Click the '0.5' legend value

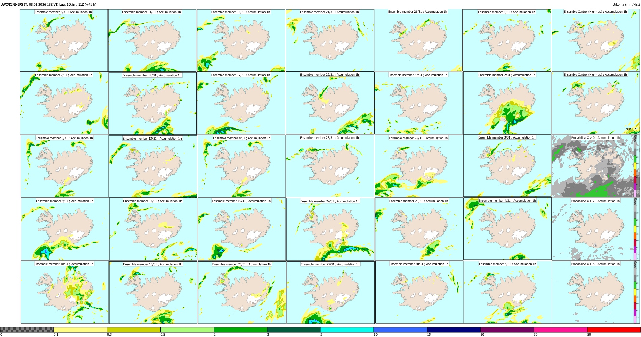click(163, 335)
